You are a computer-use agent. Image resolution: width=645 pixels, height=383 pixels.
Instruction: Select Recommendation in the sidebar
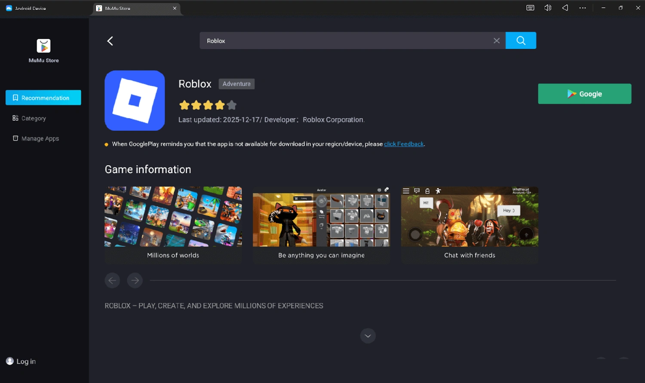43,98
